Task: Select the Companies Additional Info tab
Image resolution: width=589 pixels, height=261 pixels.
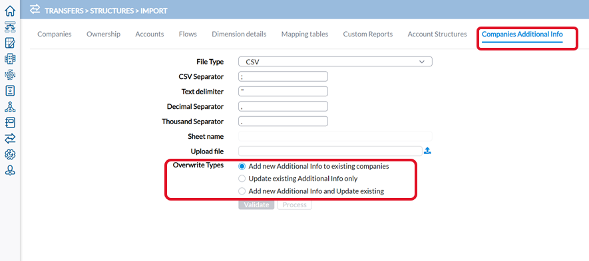Action: coord(522,34)
